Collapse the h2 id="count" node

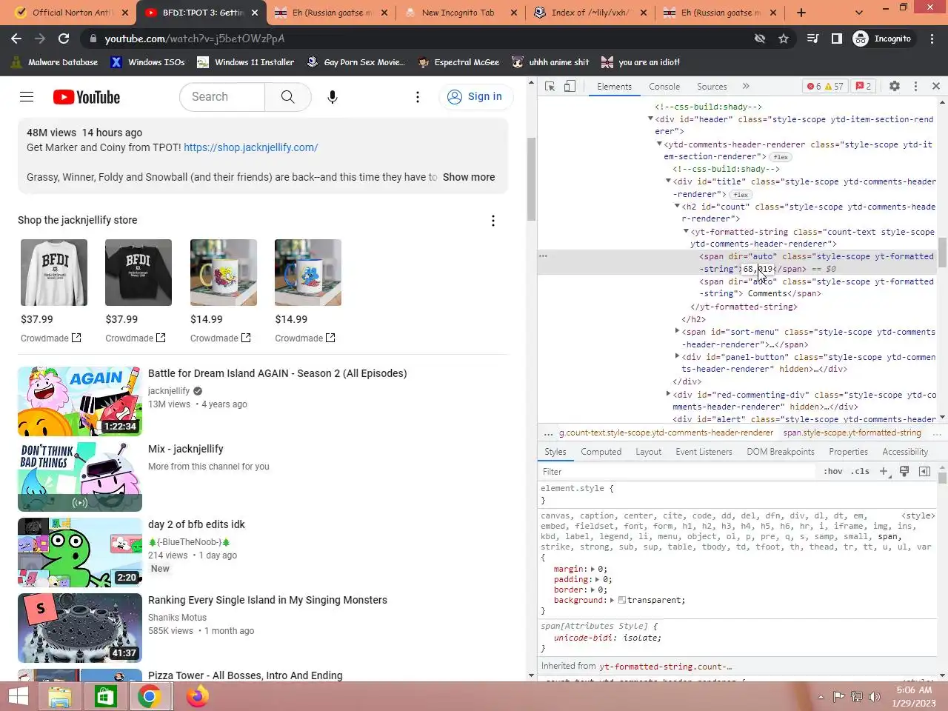point(677,207)
